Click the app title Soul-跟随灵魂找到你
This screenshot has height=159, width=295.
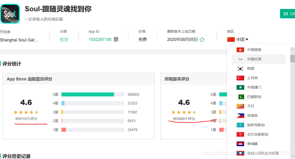pos(58,9)
